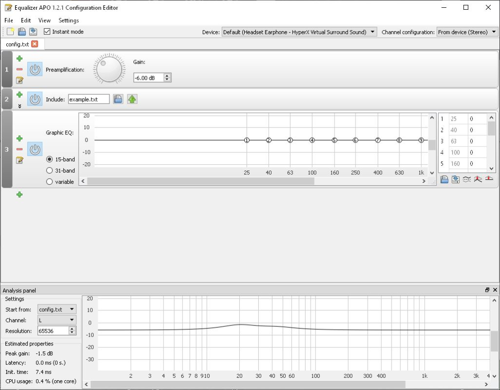Screen dimensions: 500x390
Task: Choose the variable band radio option
Action: [x=50, y=182]
